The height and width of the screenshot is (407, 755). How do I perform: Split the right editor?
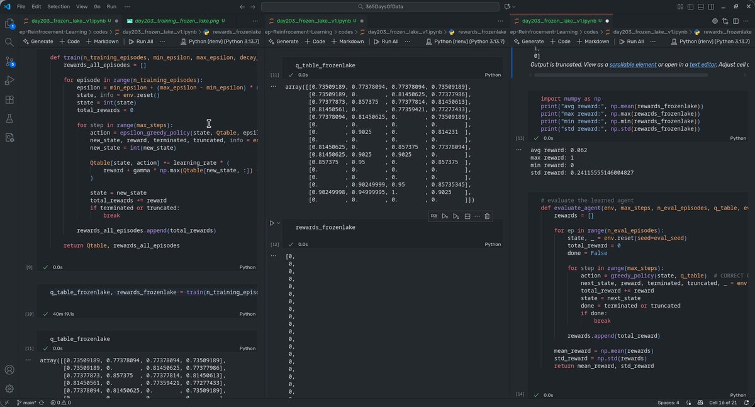[734, 21]
